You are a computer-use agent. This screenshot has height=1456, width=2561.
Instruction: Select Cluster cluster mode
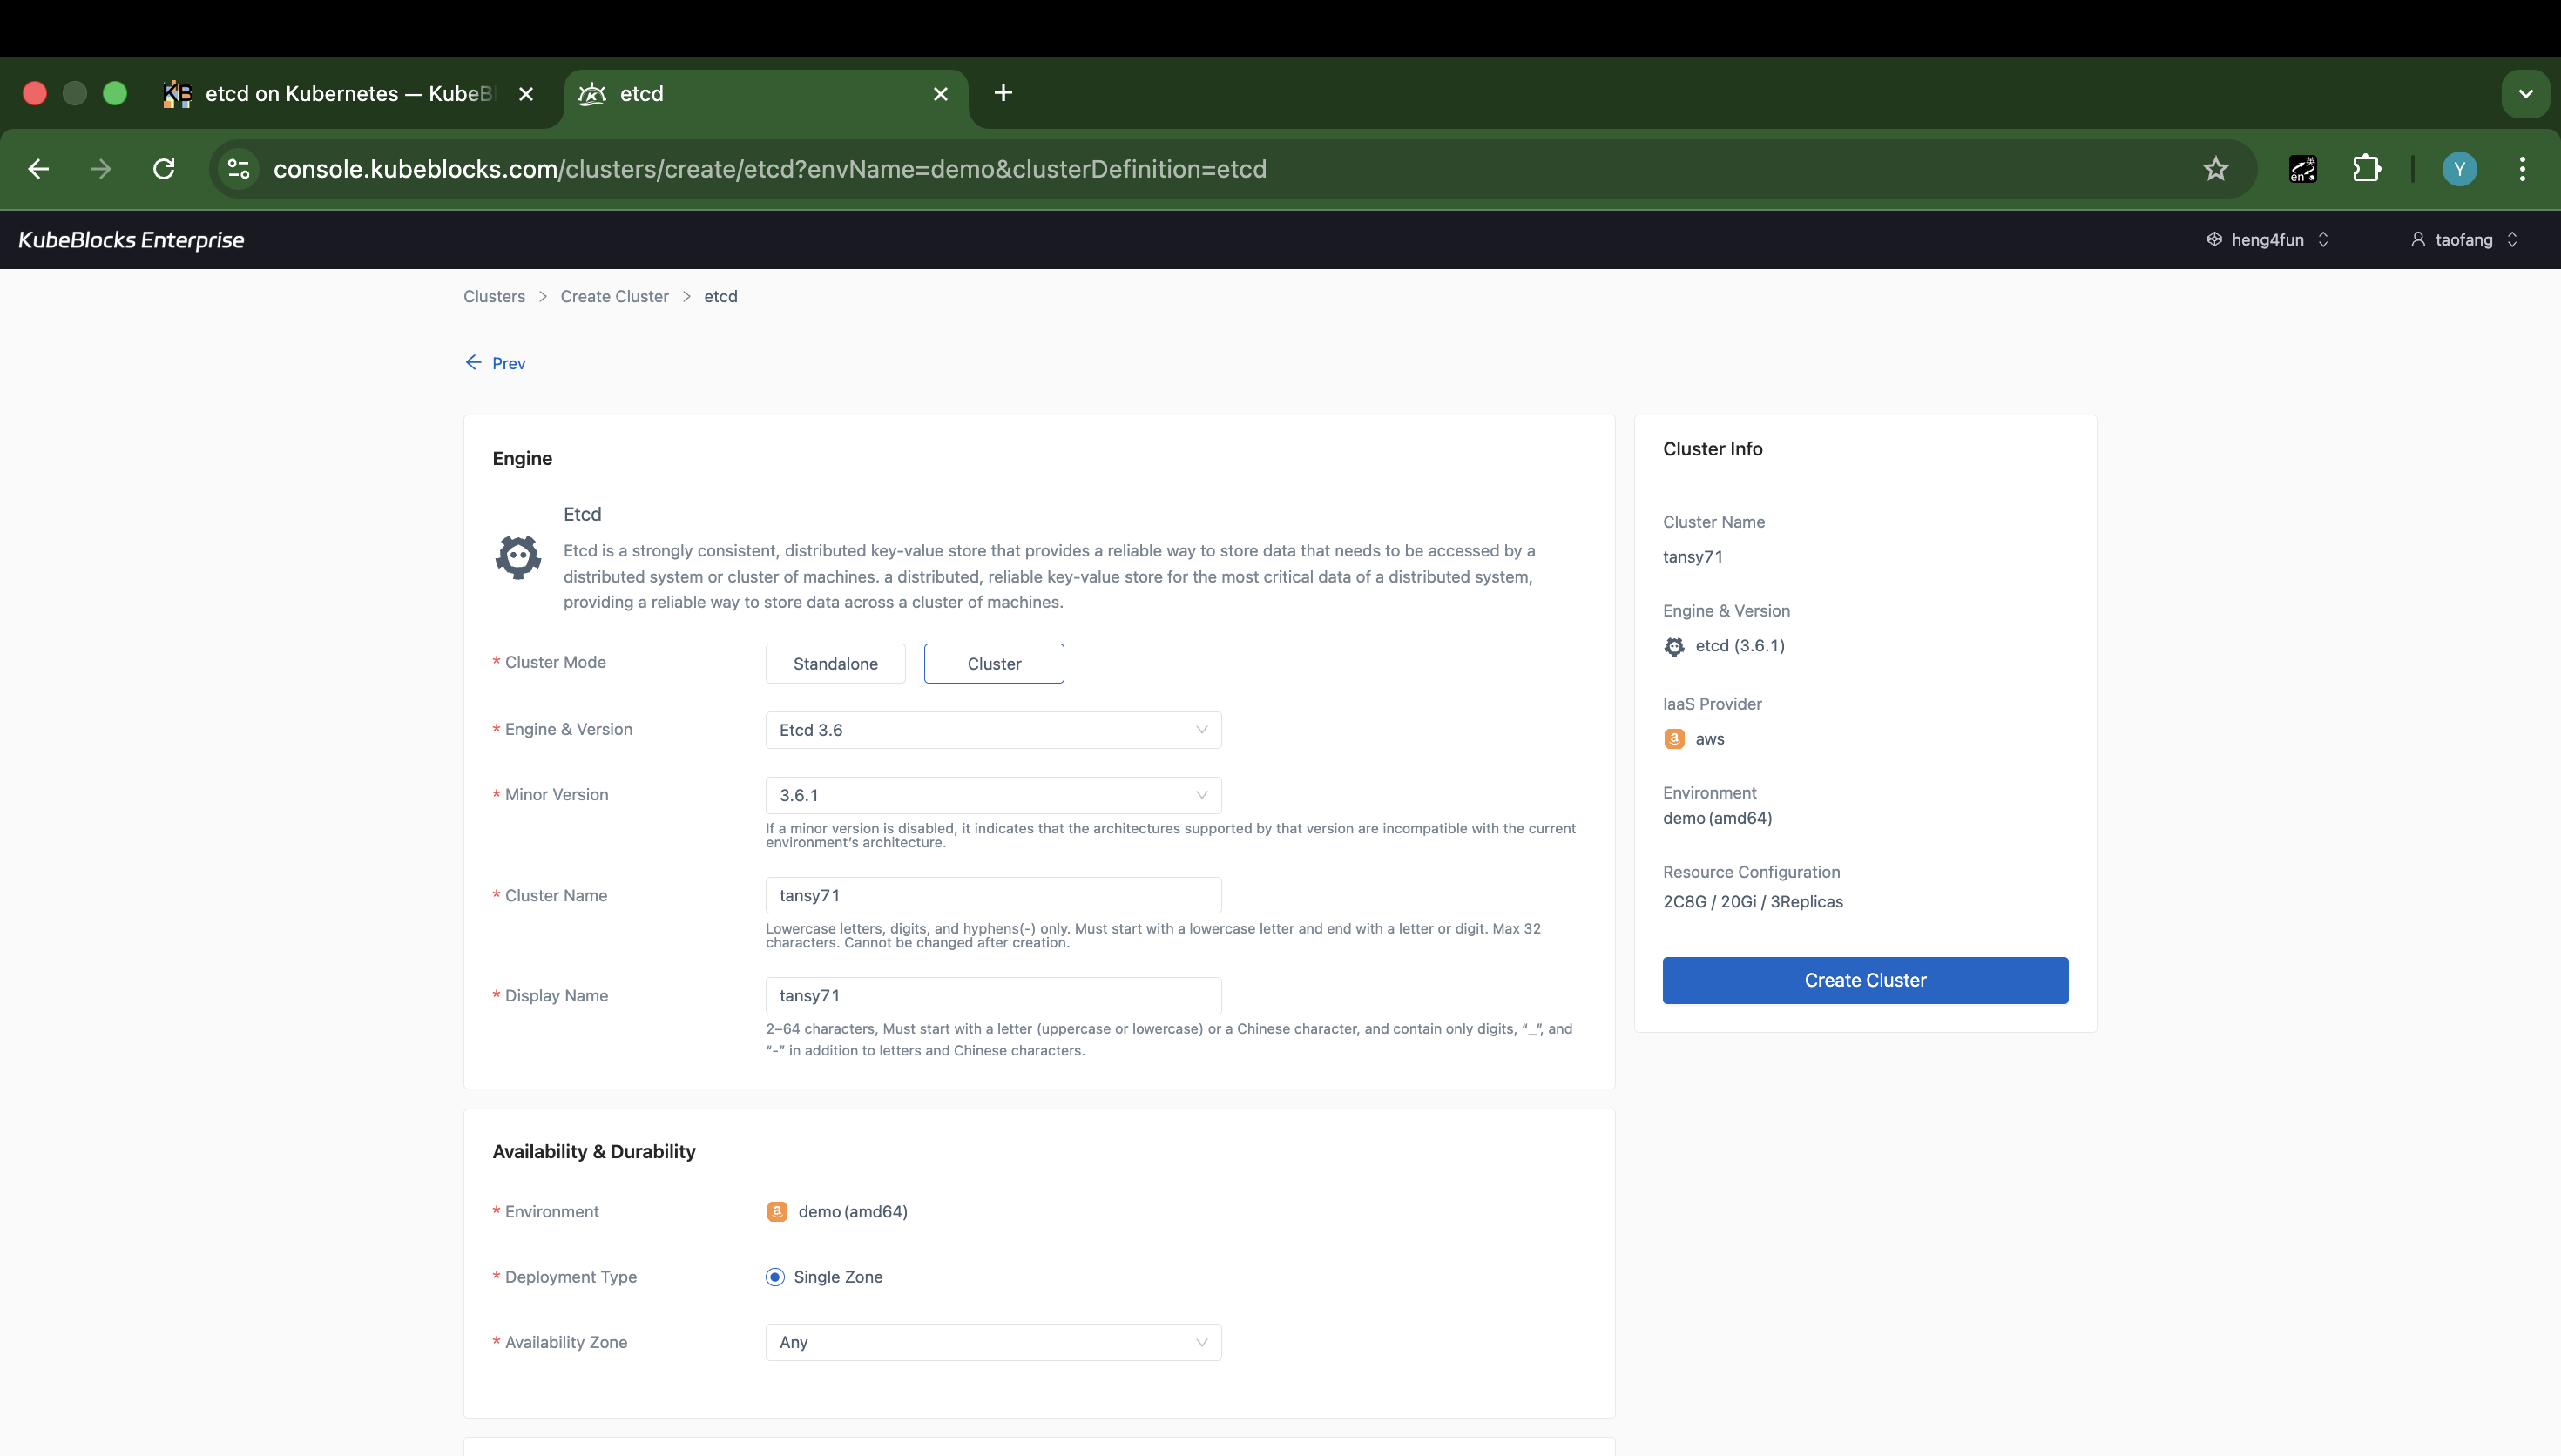[994, 664]
